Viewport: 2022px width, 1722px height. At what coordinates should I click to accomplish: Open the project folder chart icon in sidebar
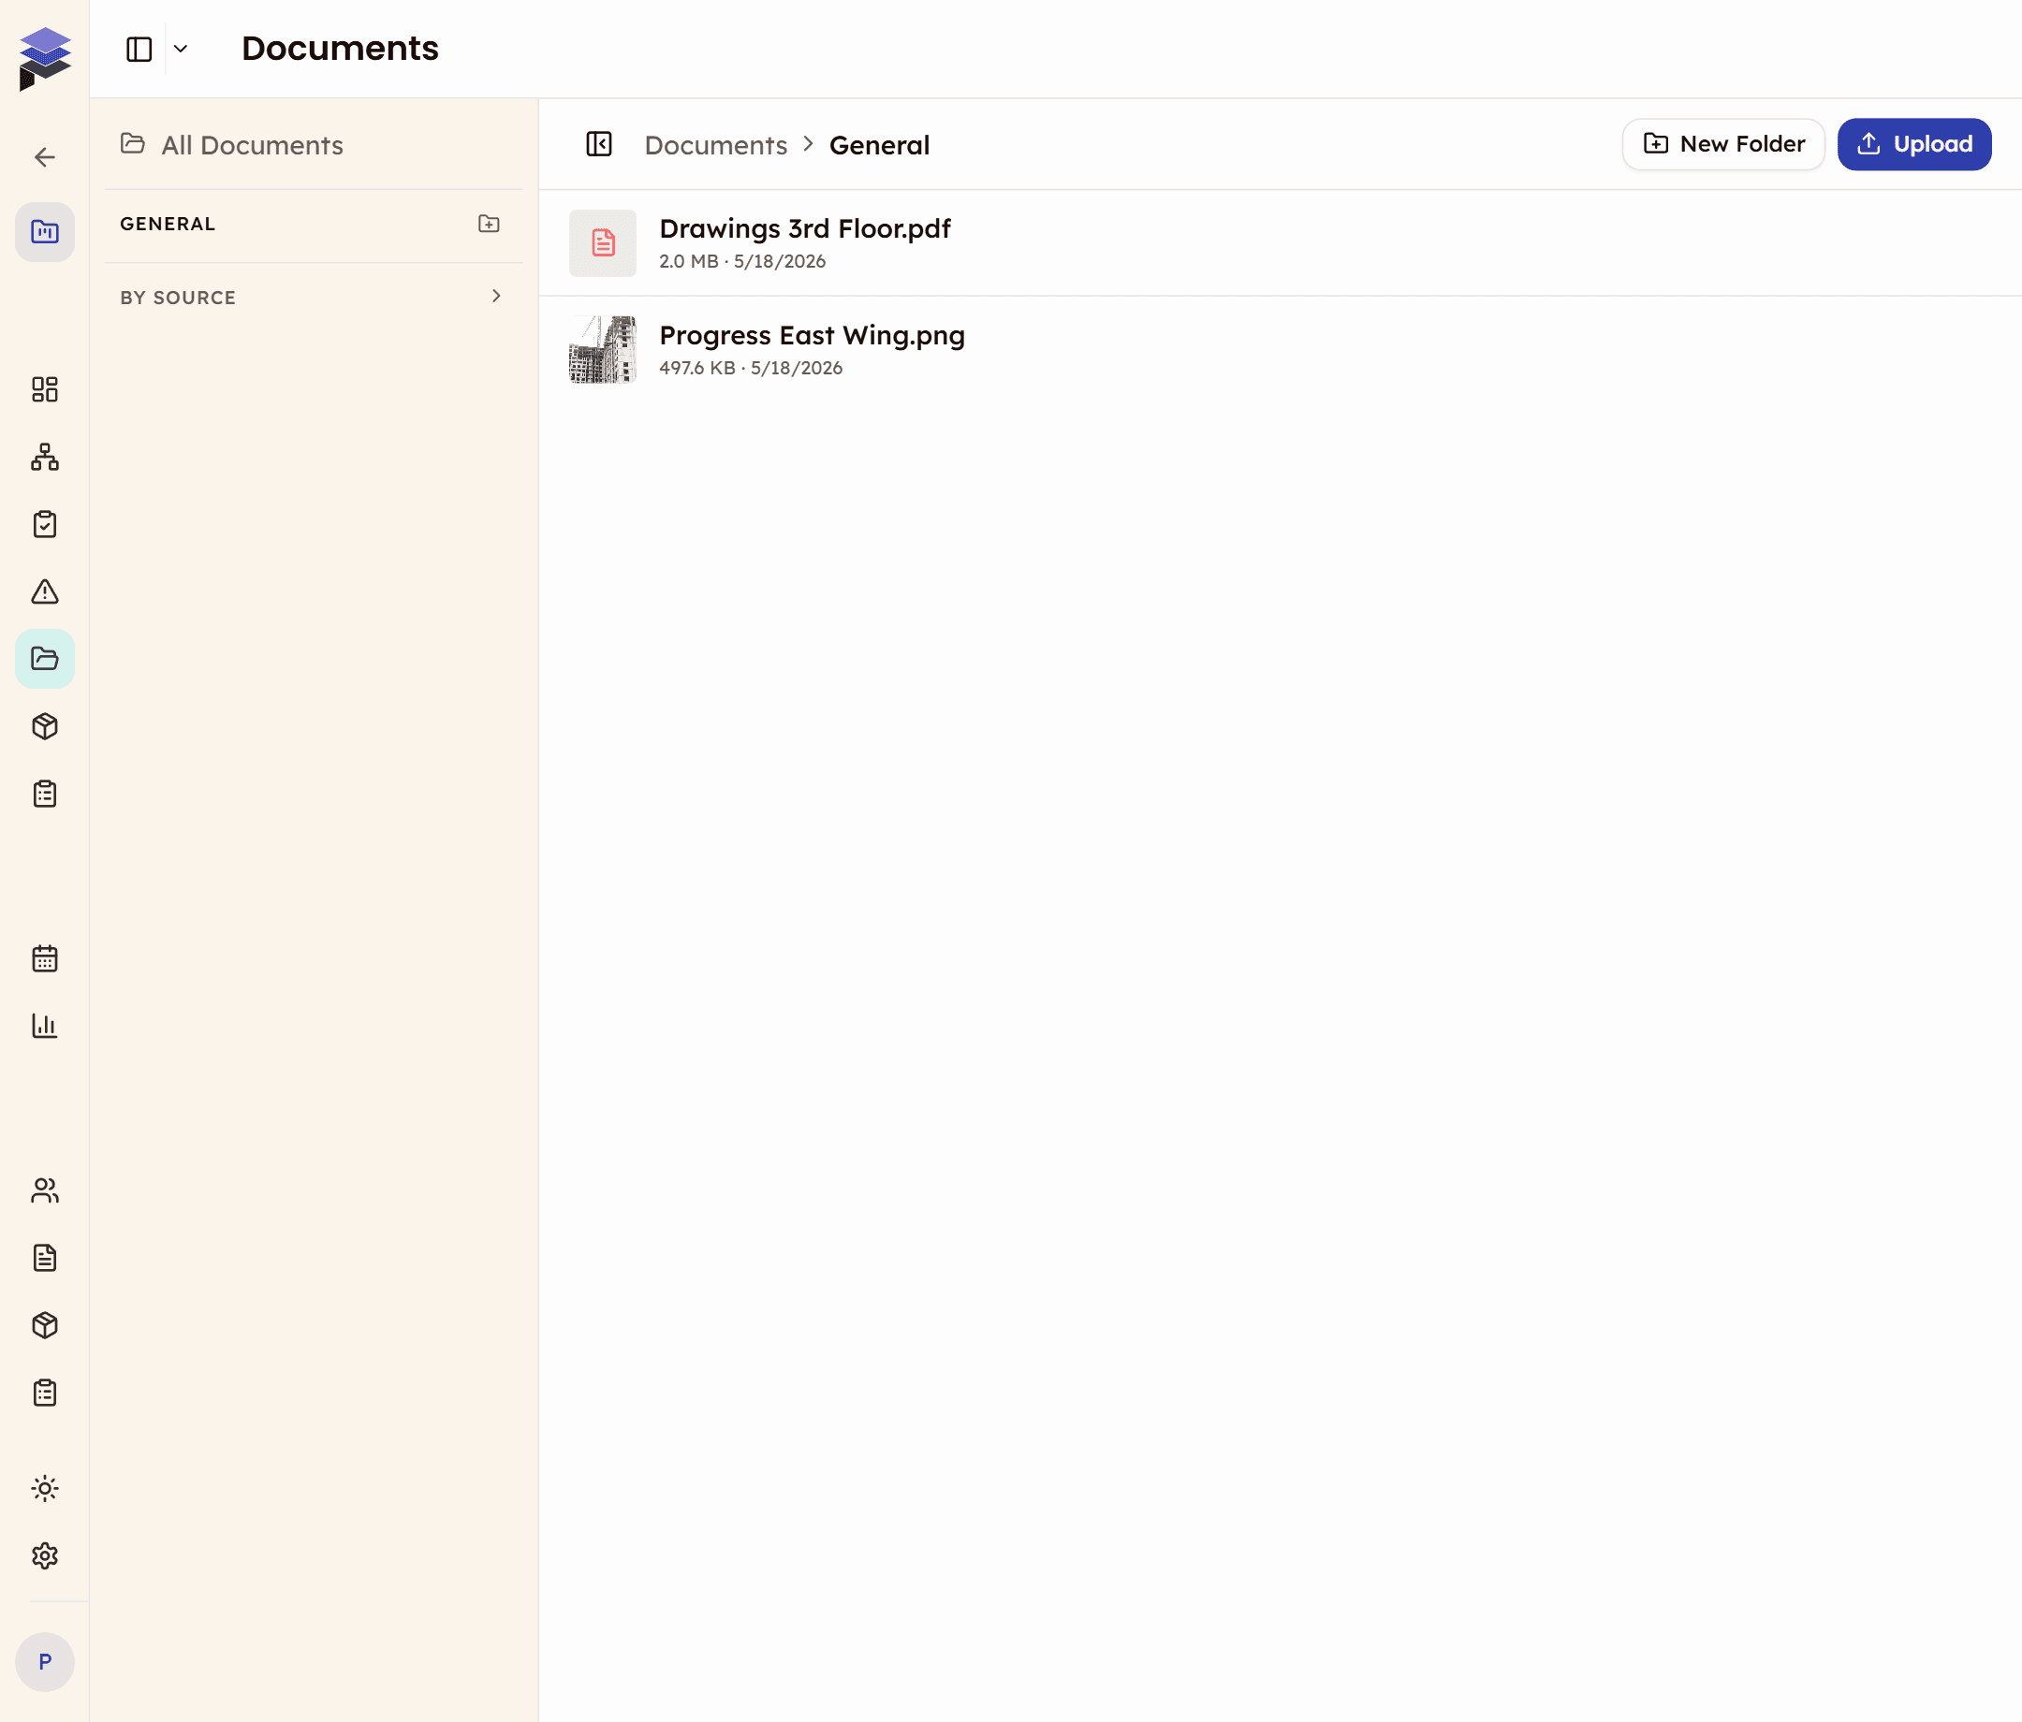(45, 232)
